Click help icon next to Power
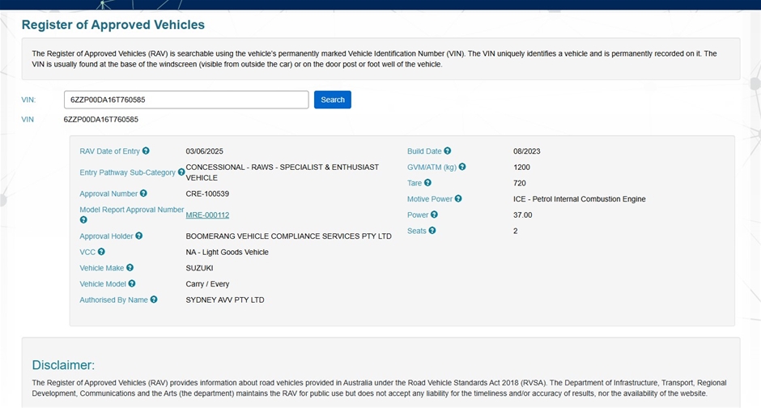Screen dimensions: 761x408 pyautogui.click(x=434, y=215)
